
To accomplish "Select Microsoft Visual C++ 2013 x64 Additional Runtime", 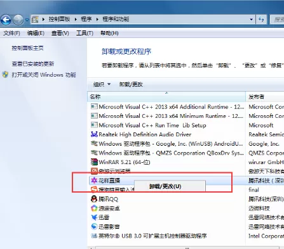I will click(172, 106).
